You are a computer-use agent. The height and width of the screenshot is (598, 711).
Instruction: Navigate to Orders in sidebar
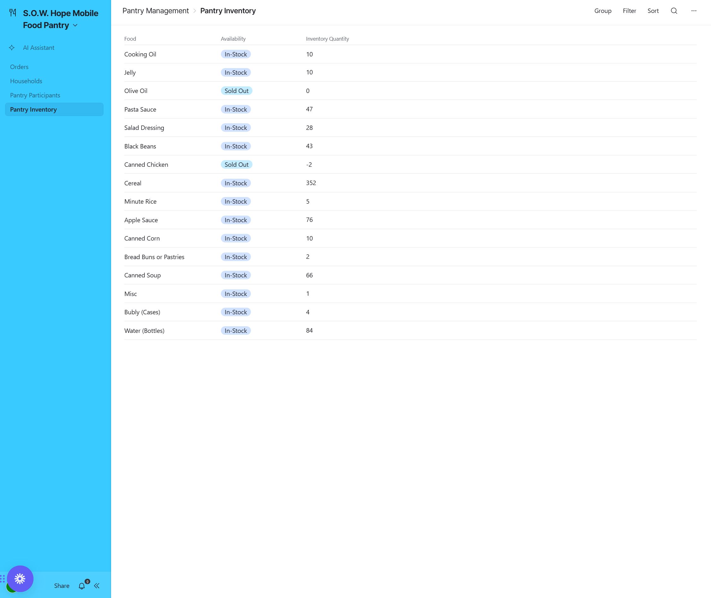[x=19, y=67]
